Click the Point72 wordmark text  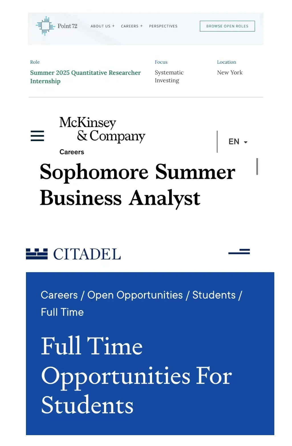pyautogui.click(x=67, y=26)
